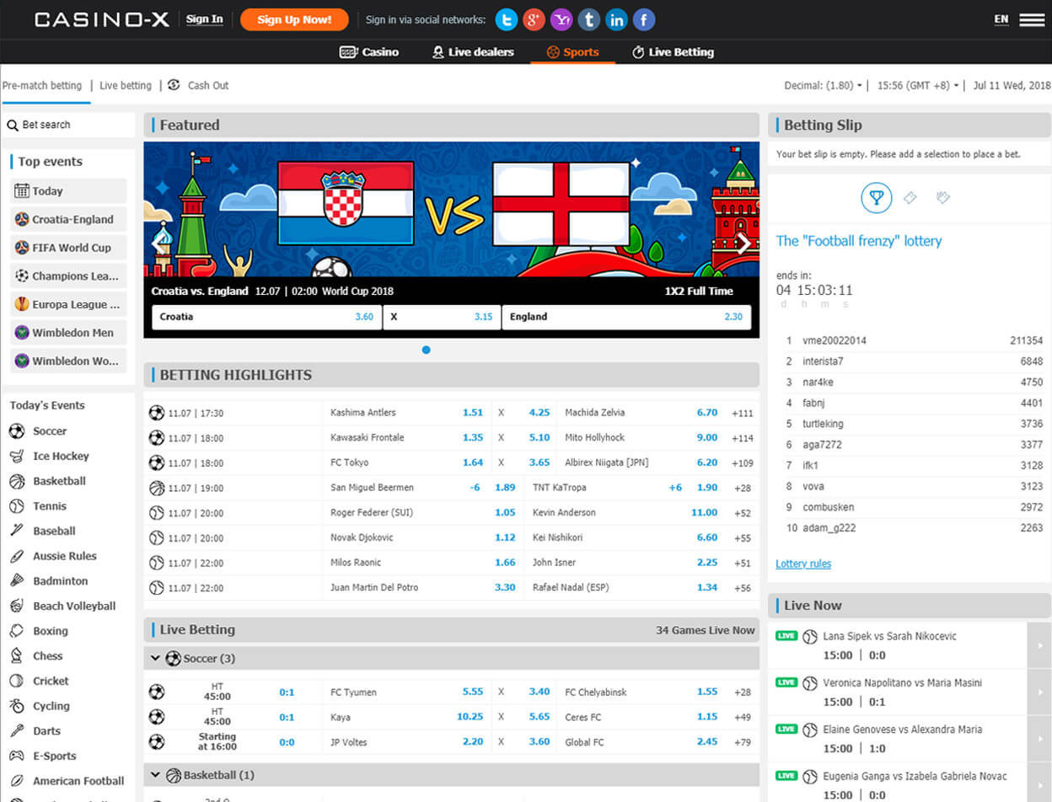Click the Sign Up Now! button
1052x802 pixels.
(x=294, y=19)
